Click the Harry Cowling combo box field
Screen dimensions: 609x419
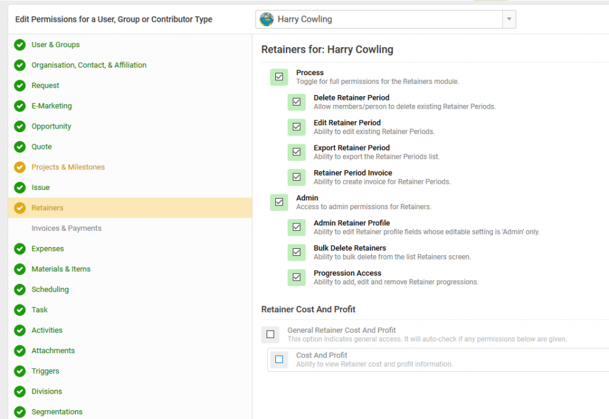pos(386,19)
